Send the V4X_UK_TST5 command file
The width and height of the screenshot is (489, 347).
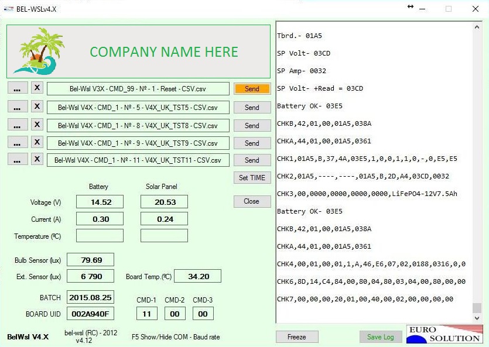(252, 108)
